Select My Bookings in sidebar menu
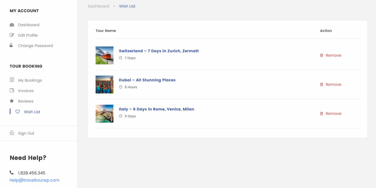Viewport: 376px width, 188px height. [30, 80]
